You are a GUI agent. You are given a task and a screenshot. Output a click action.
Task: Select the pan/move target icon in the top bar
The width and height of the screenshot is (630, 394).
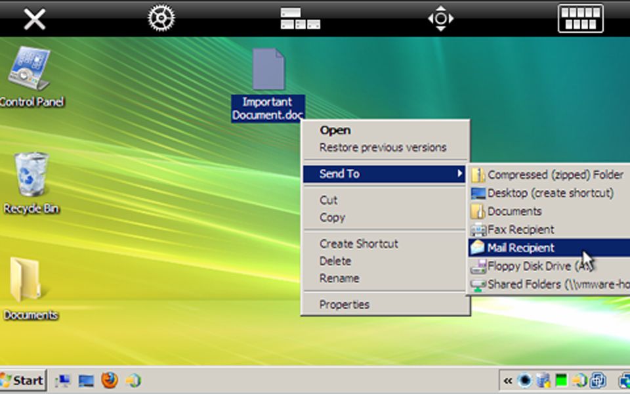point(441,18)
